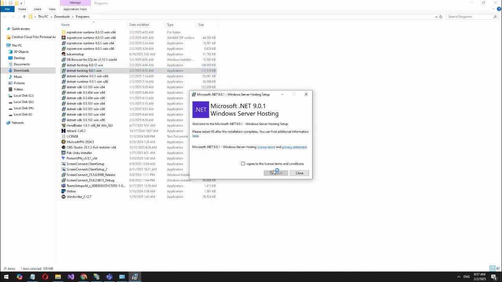Open 3D Objects in navigation pane
502x282 pixels.
(x=21, y=52)
